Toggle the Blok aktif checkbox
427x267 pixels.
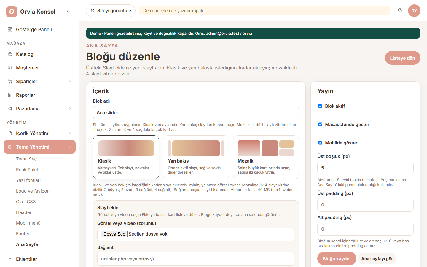click(320, 106)
